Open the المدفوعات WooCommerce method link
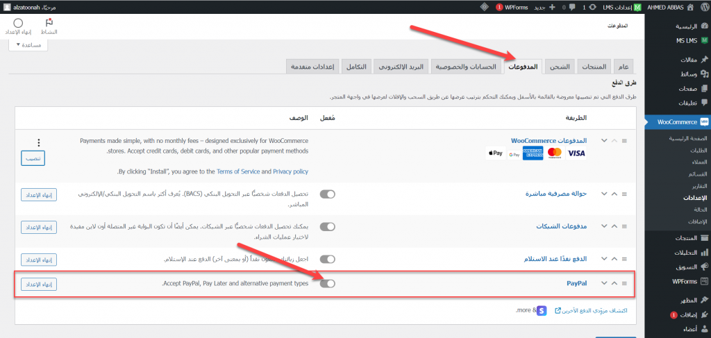The height and width of the screenshot is (338, 711). pyautogui.click(x=549, y=141)
